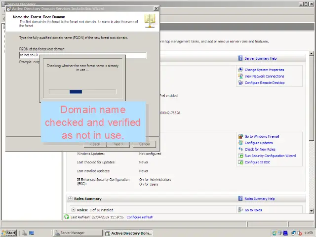Click the Configure IE ESC icon
Screen dimensions: 316x237
pos(240,162)
